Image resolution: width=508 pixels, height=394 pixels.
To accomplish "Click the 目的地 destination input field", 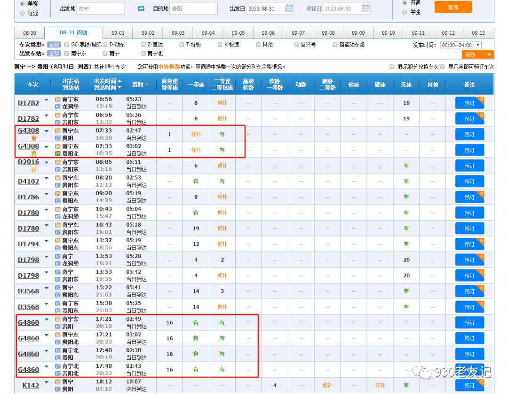I will (194, 9).
